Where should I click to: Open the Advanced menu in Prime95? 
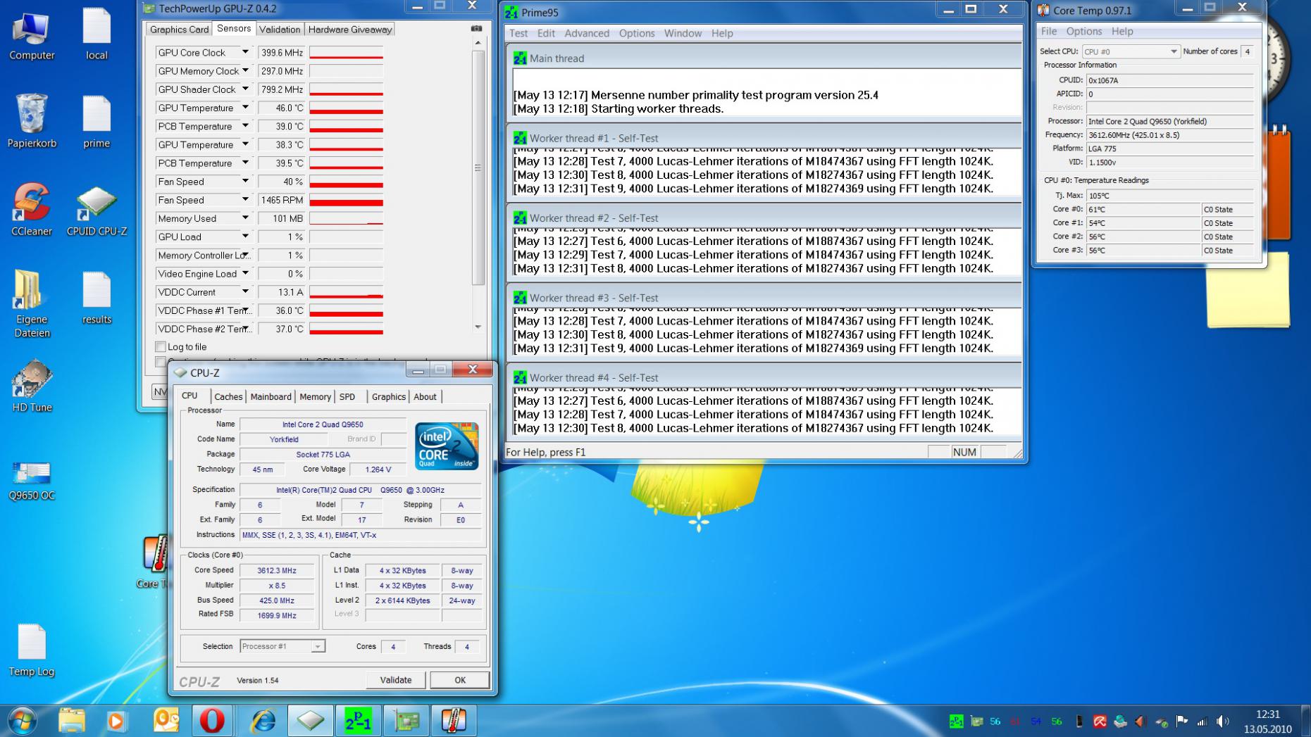coord(587,33)
